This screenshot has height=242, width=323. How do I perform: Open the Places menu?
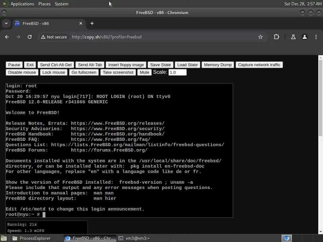click(x=44, y=4)
